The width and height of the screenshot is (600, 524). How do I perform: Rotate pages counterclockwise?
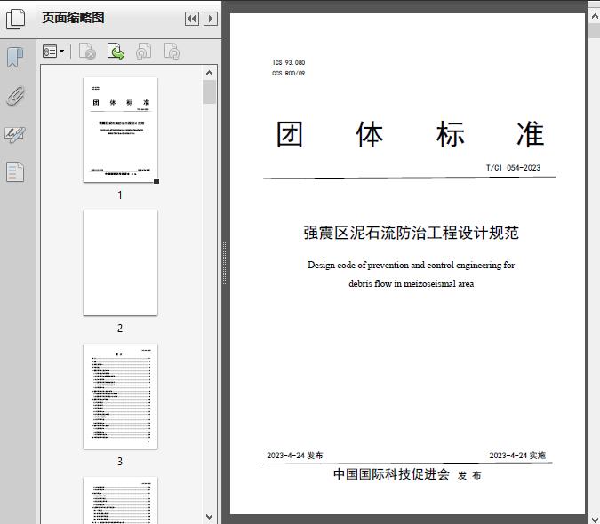click(143, 52)
